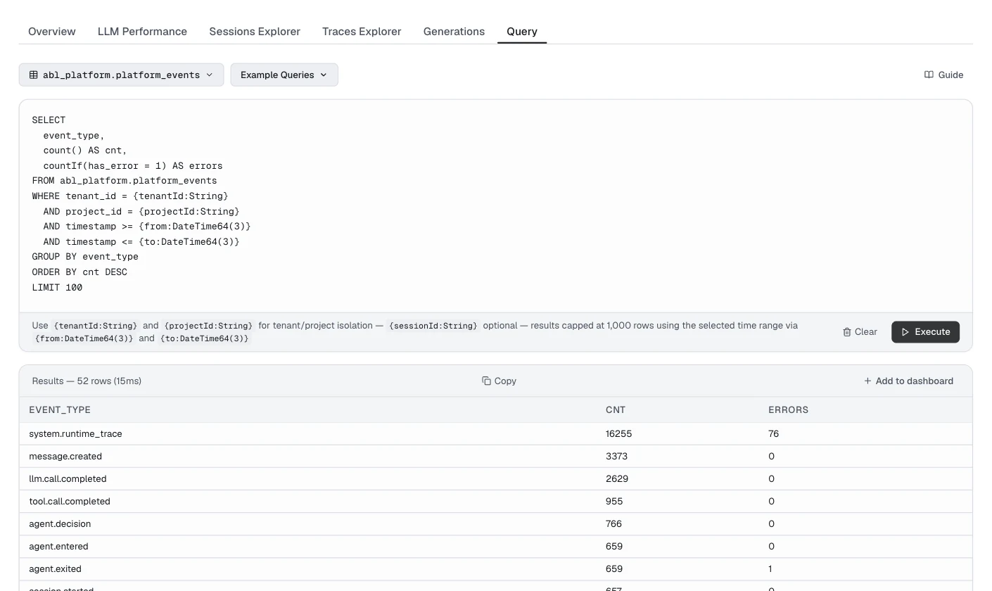Open the LLM Performance tab
Image resolution: width=992 pixels, height=591 pixels.
click(142, 32)
